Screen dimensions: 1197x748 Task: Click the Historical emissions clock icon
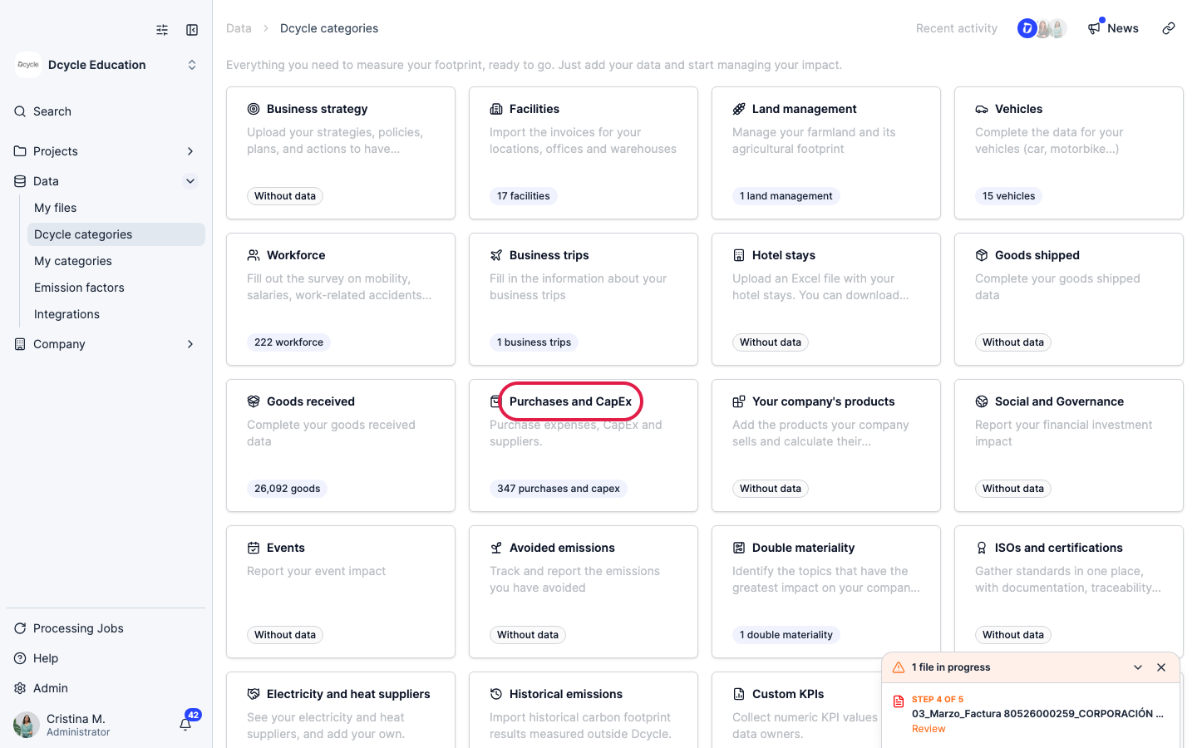(x=496, y=694)
